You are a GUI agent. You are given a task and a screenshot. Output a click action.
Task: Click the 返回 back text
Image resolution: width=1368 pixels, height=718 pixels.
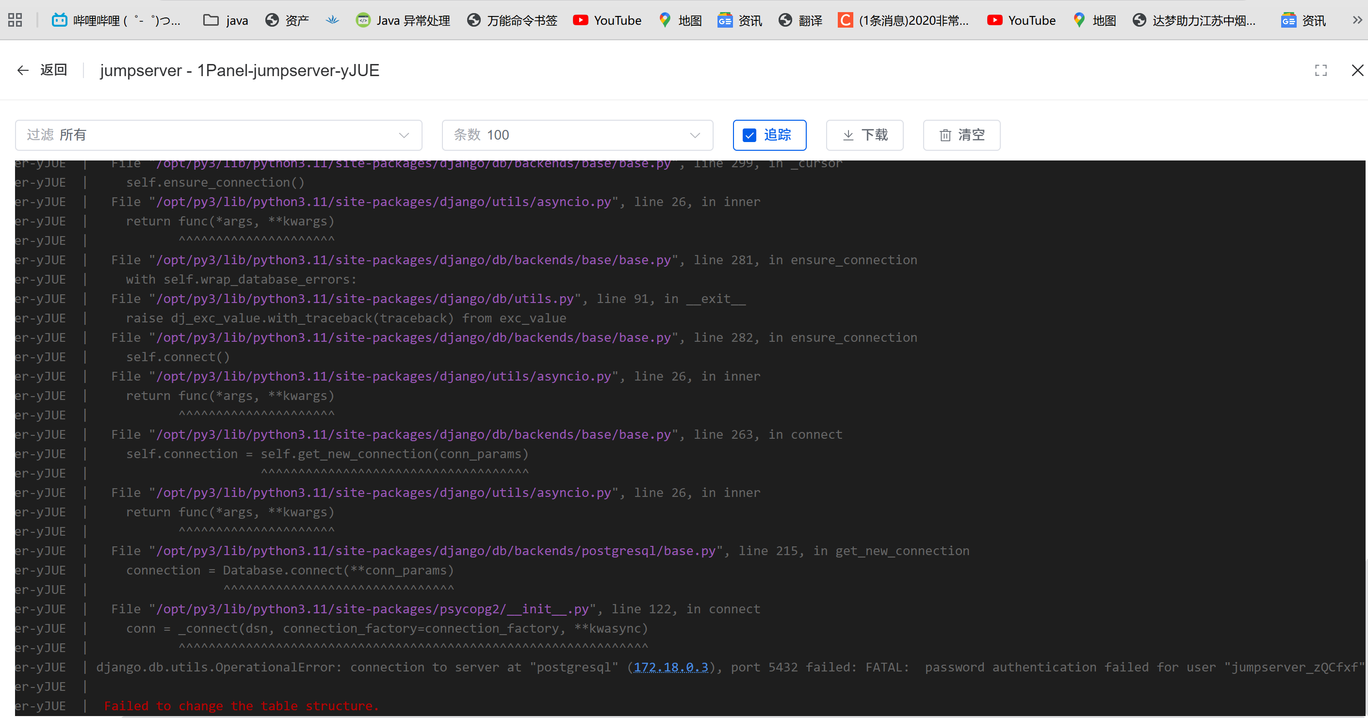(x=54, y=70)
